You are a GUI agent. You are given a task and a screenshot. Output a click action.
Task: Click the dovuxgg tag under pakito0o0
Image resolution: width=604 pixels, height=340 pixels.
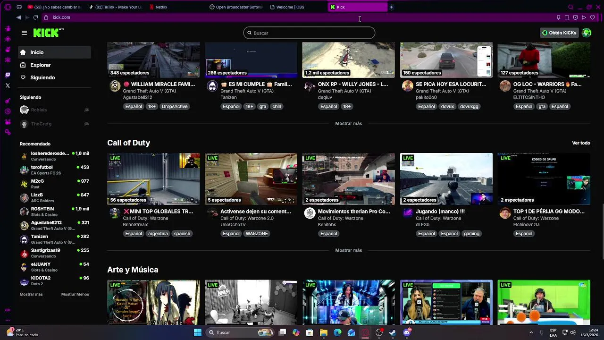[x=469, y=106]
